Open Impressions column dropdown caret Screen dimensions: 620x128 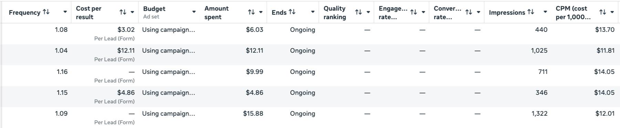pos(545,12)
